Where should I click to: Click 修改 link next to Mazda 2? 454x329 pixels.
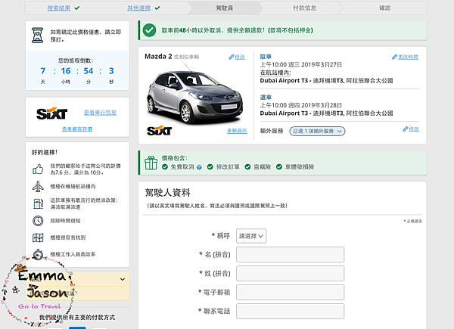(x=237, y=57)
